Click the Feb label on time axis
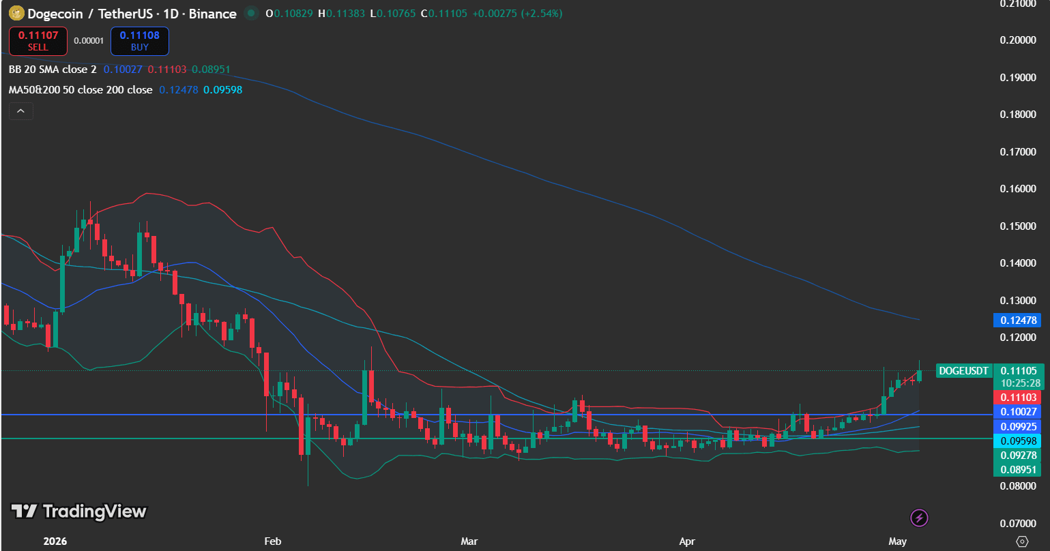Screen dimensions: 1050x551 click(272, 541)
